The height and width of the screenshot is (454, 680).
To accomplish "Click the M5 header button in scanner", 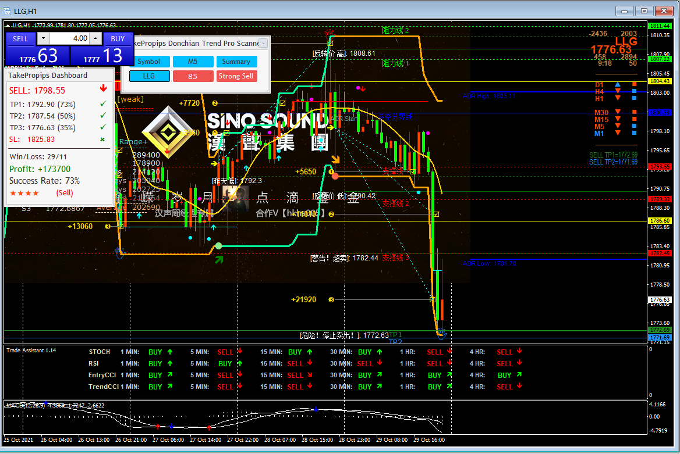I will pos(193,62).
